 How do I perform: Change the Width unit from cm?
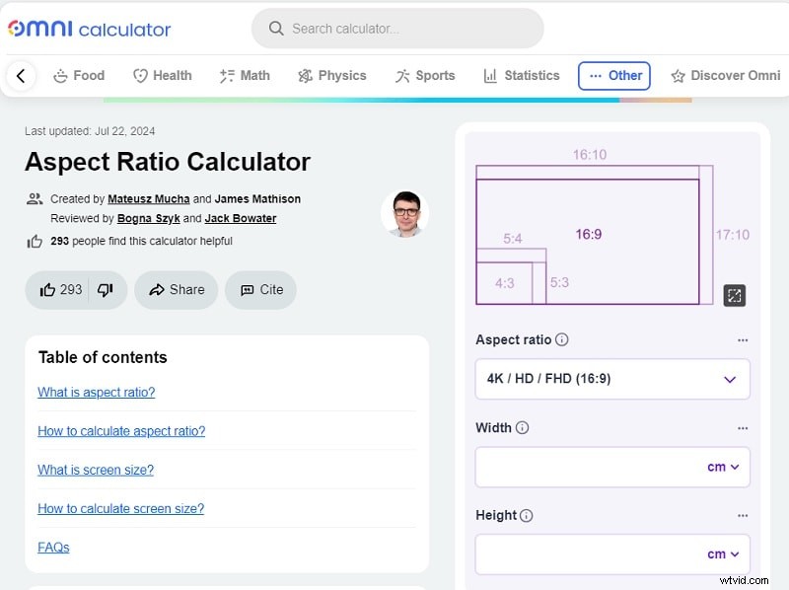723,467
